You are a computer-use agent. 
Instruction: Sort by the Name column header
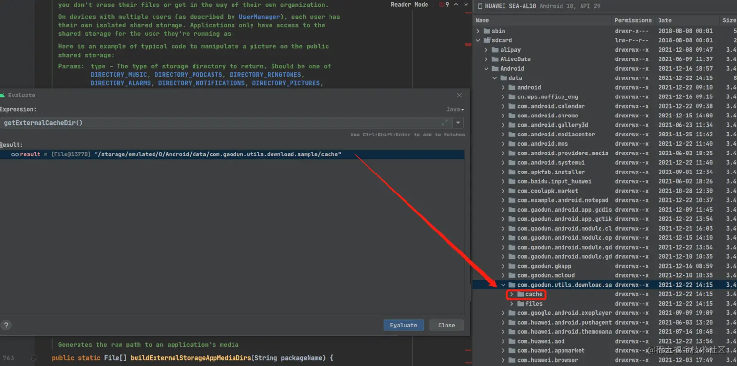[x=543, y=20]
